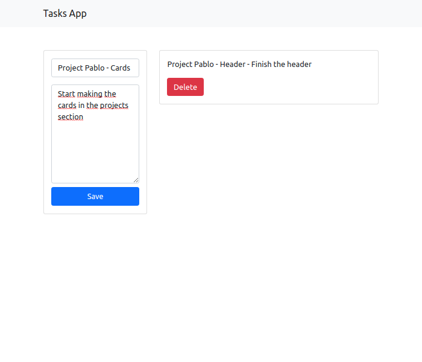Click the word 'Header' in the saved task
This screenshot has height=362, width=422.
[x=233, y=65]
